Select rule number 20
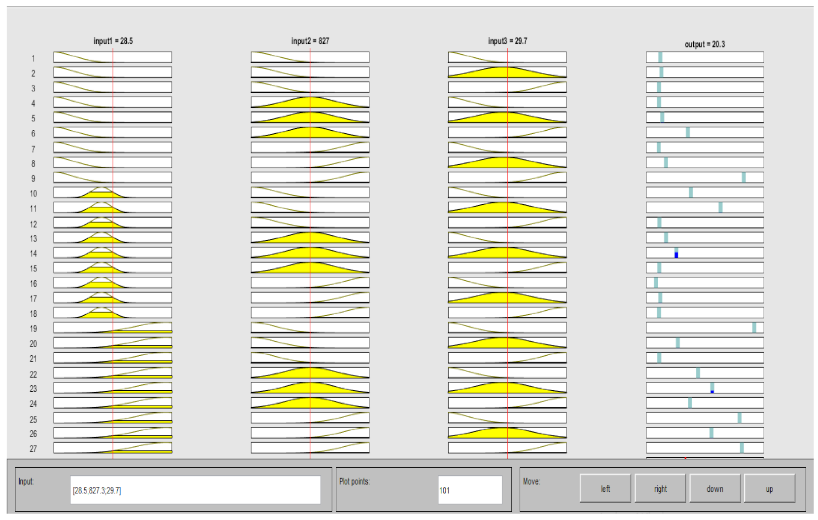 click(34, 343)
